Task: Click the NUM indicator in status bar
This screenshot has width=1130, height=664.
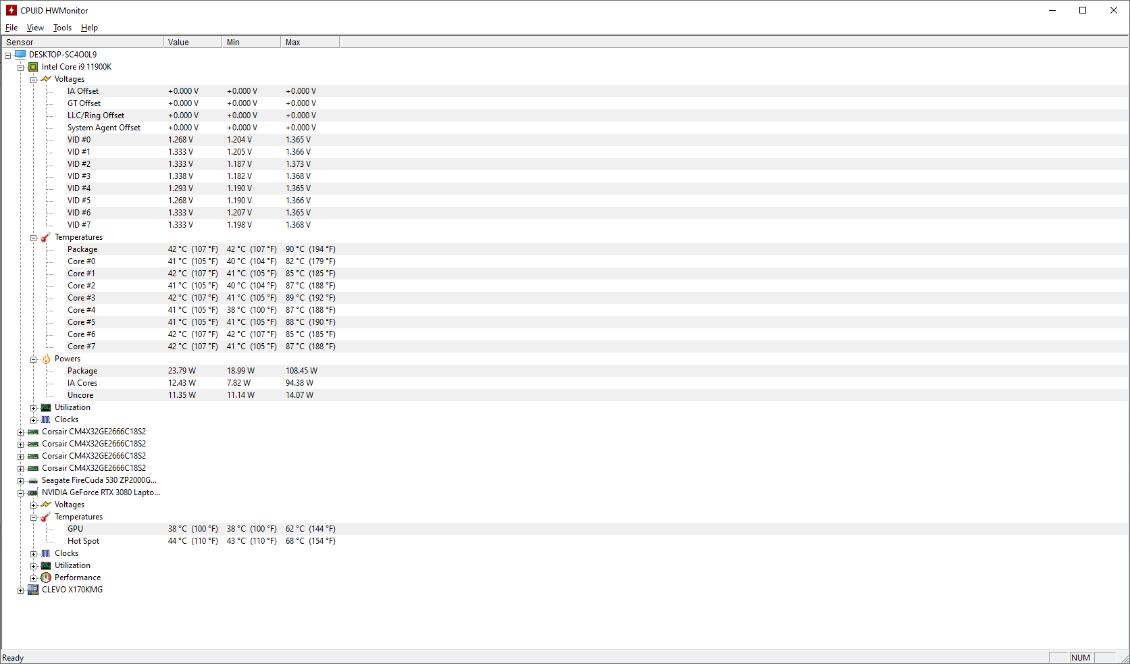Action: pyautogui.click(x=1081, y=658)
